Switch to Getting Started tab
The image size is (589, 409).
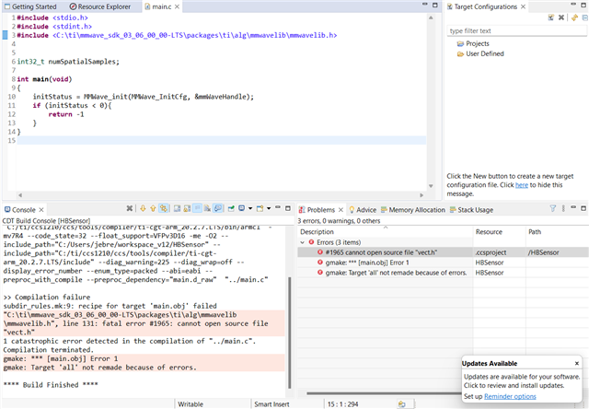[30, 6]
